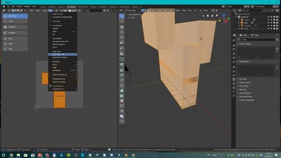The width and height of the screenshot is (281, 158).
Task: Enable Snap to Pixels checkbox
Action: [x=50, y=14]
